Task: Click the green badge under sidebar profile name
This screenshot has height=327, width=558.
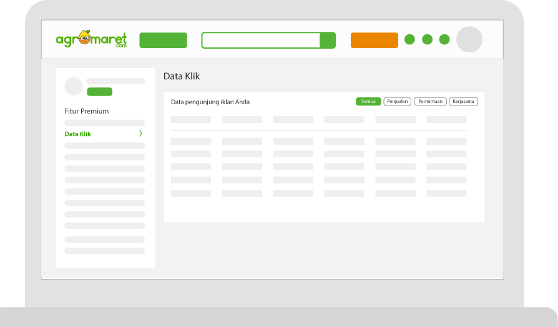Action: 99,92
